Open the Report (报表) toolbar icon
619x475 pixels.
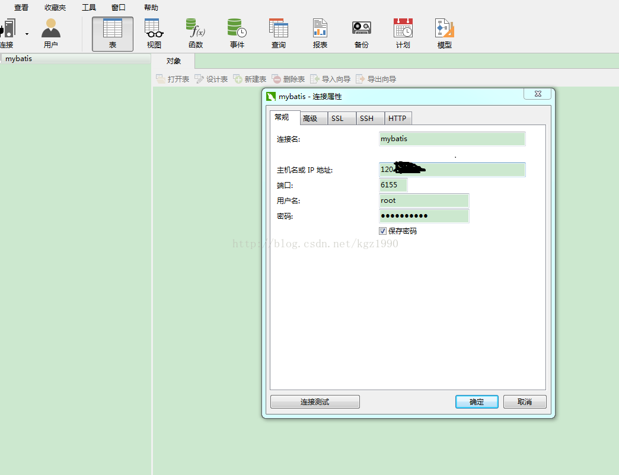320,33
